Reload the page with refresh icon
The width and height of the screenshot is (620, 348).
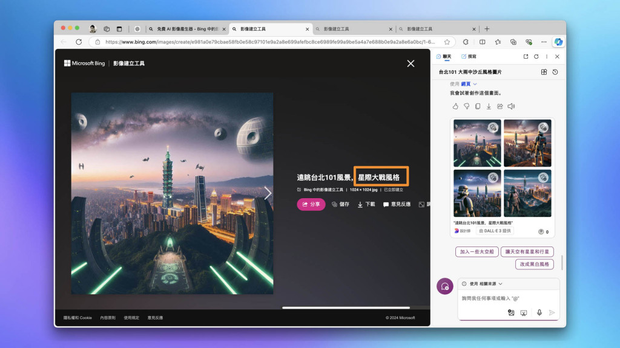(79, 42)
